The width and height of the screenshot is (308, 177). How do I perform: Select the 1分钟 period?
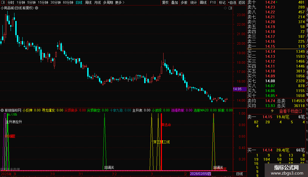(21, 2)
